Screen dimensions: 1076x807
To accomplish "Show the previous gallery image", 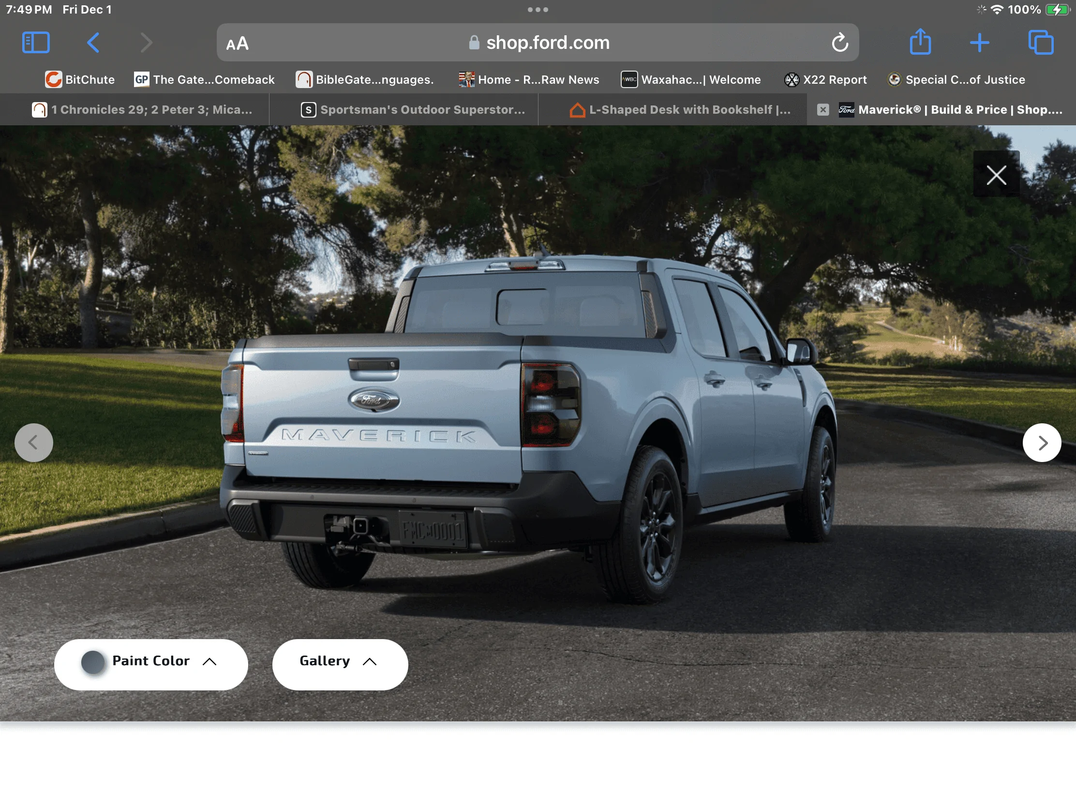I will pyautogui.click(x=33, y=443).
